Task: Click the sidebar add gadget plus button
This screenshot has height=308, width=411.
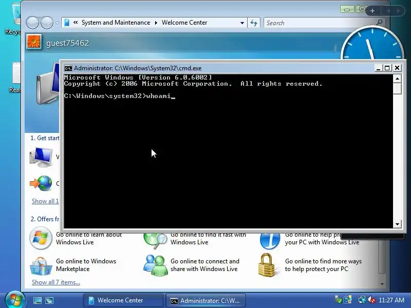Action: 372,11
